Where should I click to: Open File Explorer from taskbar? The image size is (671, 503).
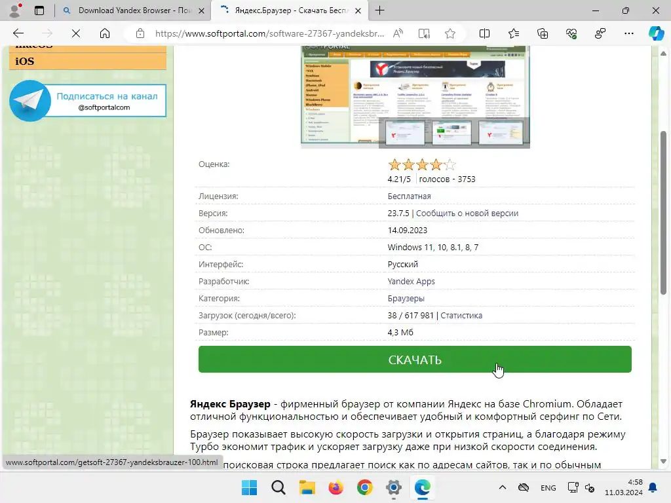(307, 487)
